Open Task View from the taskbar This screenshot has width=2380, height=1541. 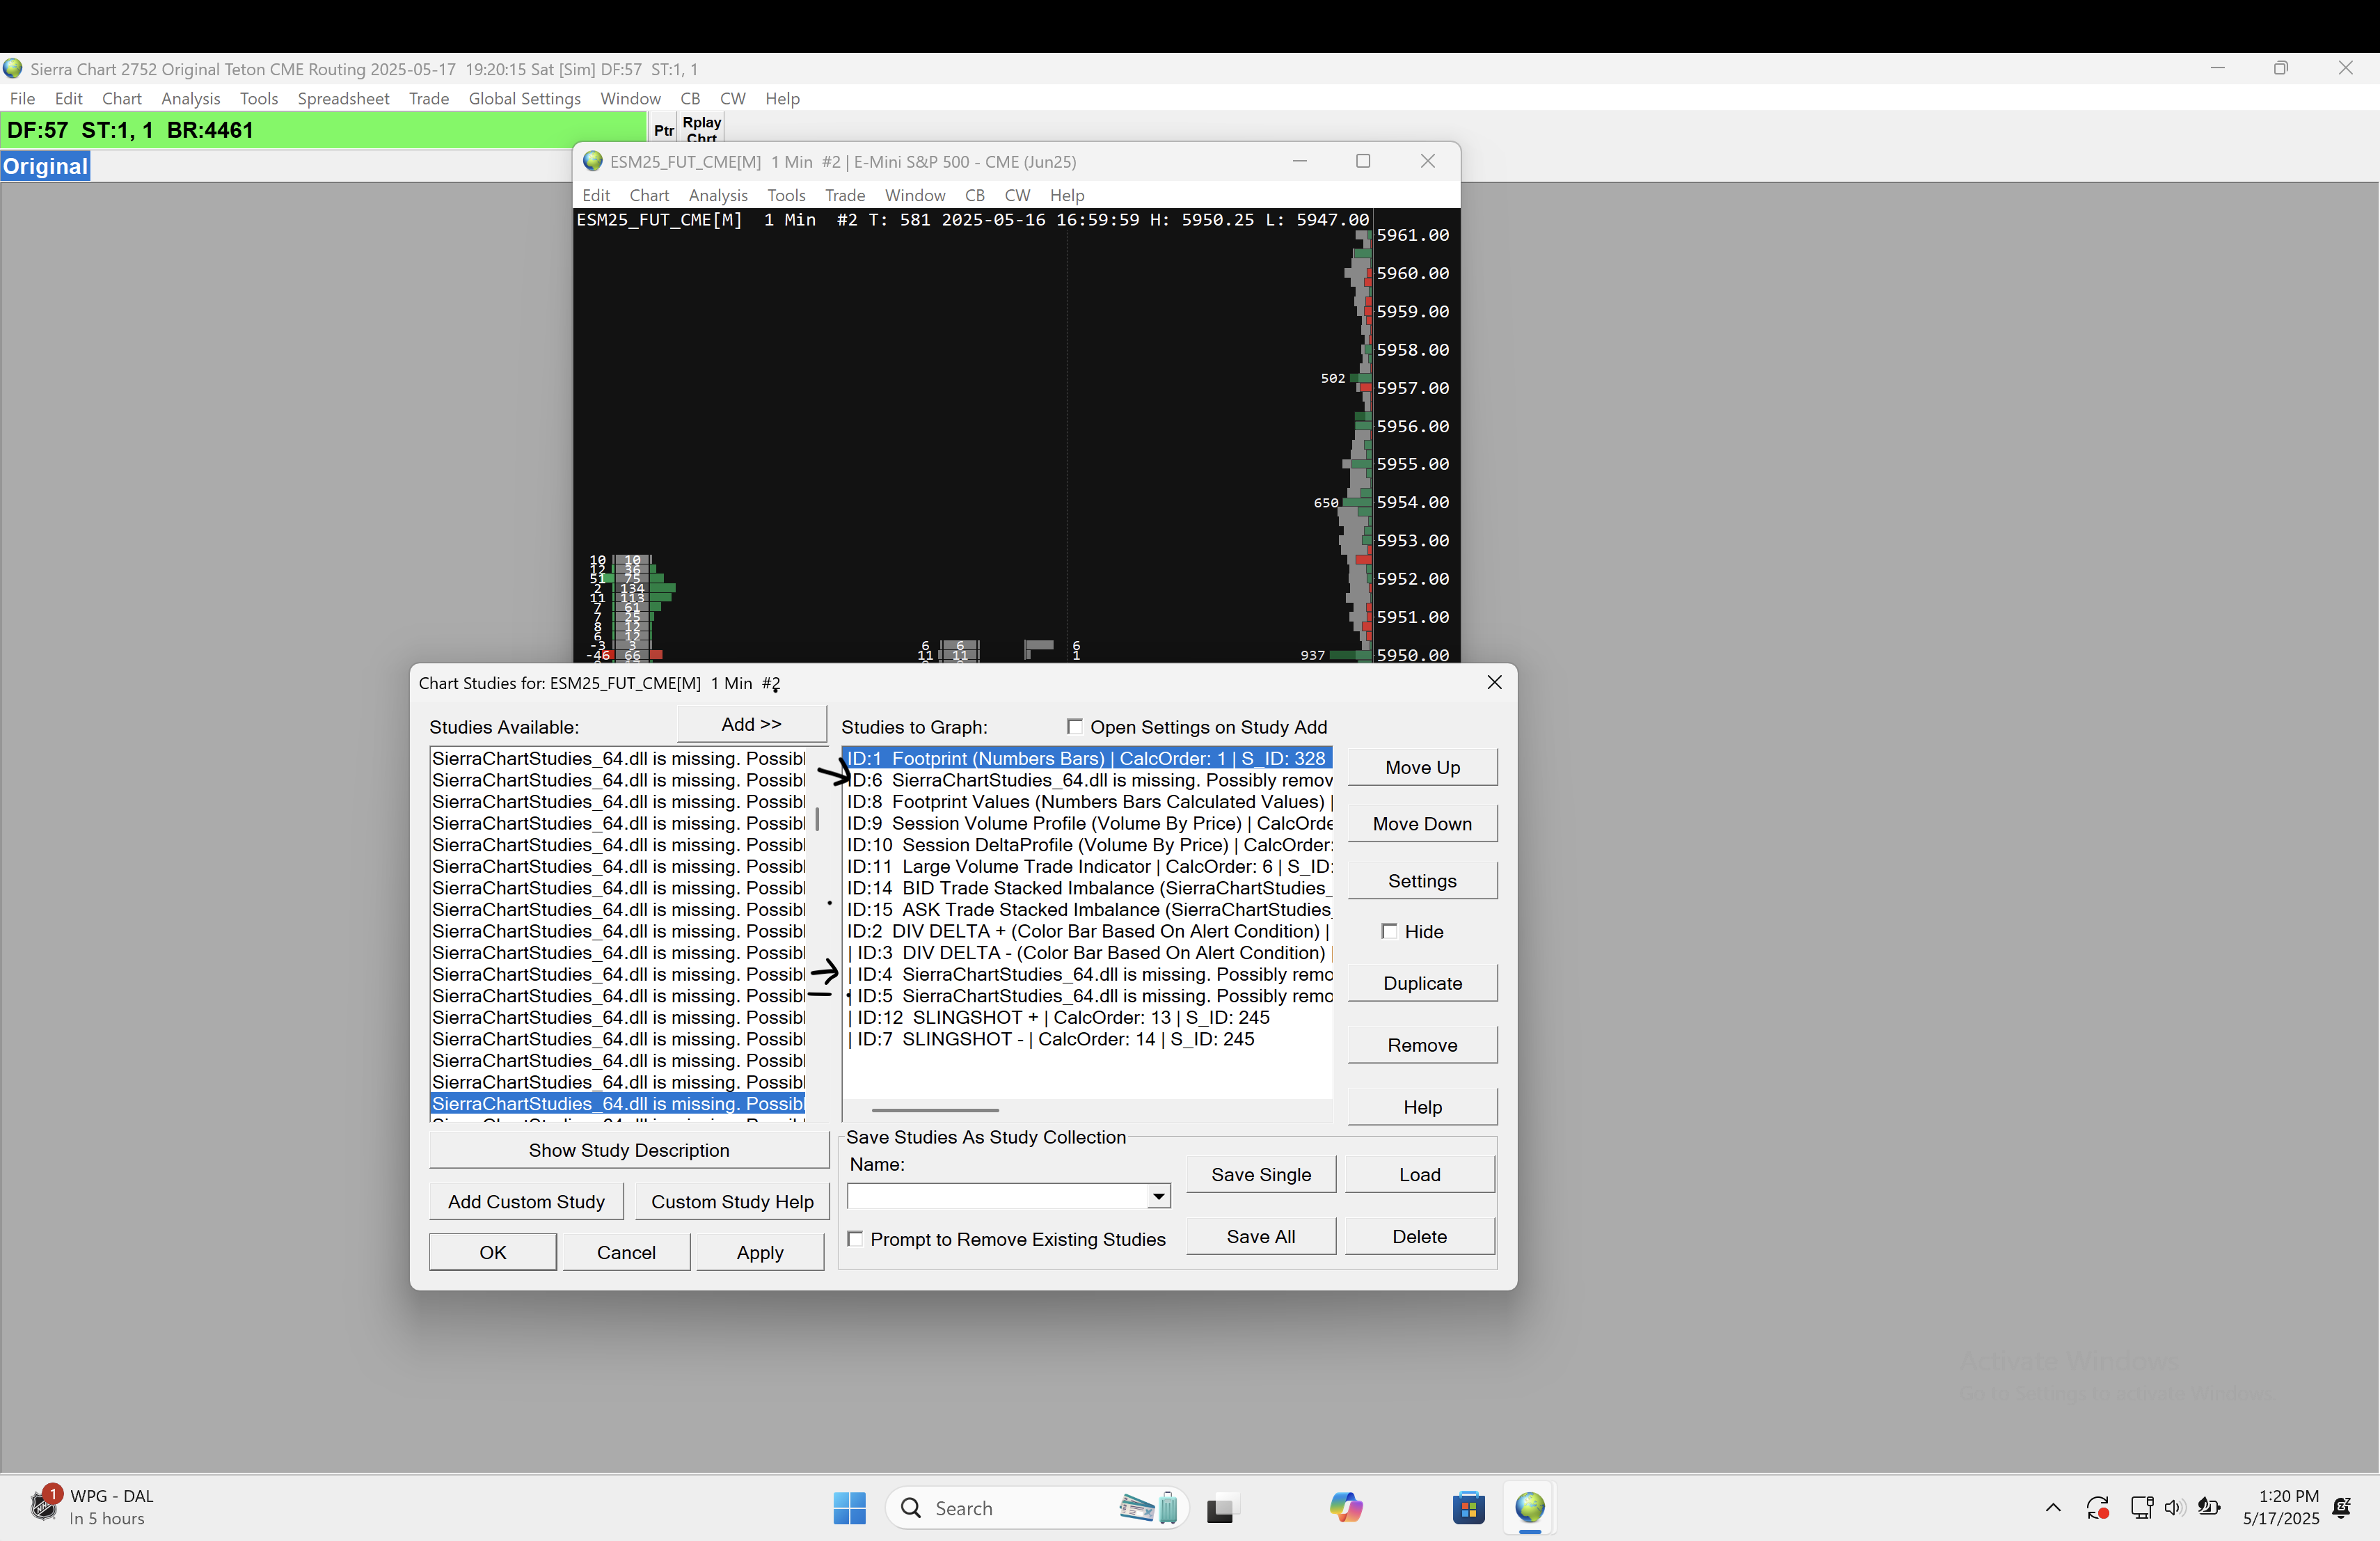(1221, 1507)
